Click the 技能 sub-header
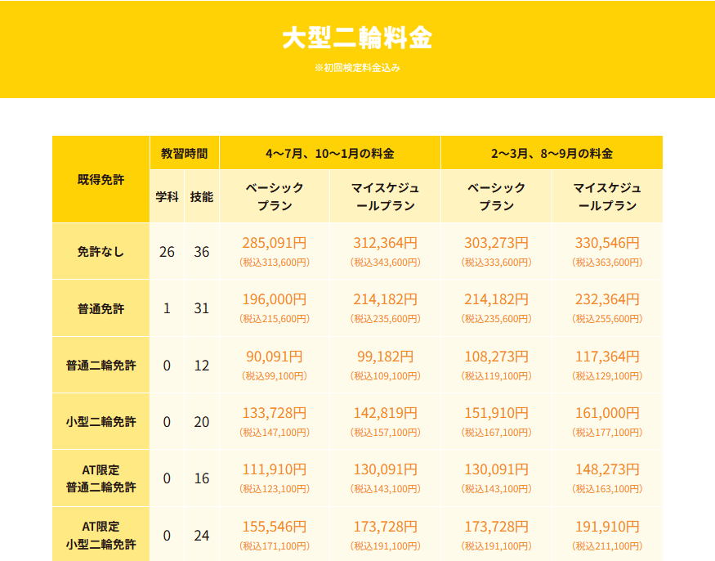The width and height of the screenshot is (715, 561). click(202, 196)
